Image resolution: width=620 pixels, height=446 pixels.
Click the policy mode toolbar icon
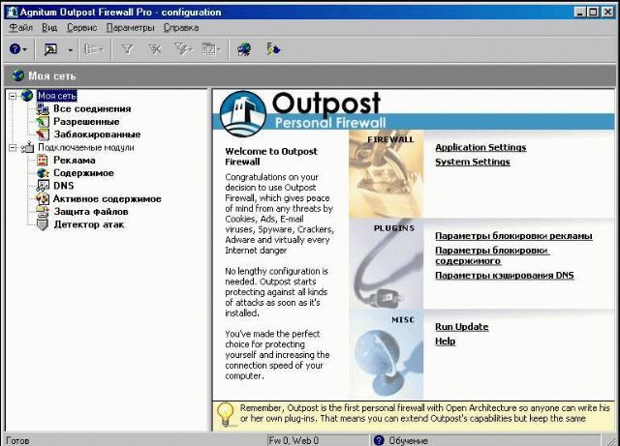tap(50, 49)
